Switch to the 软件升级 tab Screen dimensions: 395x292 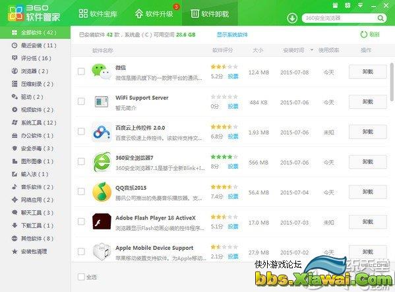154,13
